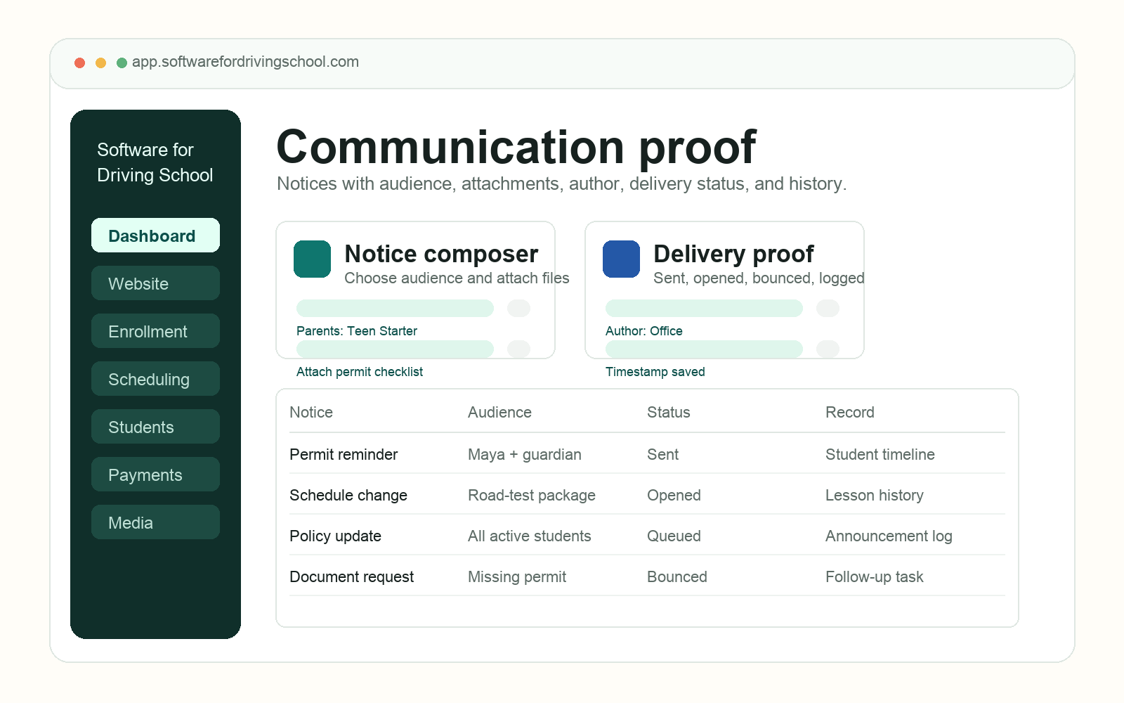Click the Sent status cell
Viewport: 1124px width, 703px height.
[662, 455]
